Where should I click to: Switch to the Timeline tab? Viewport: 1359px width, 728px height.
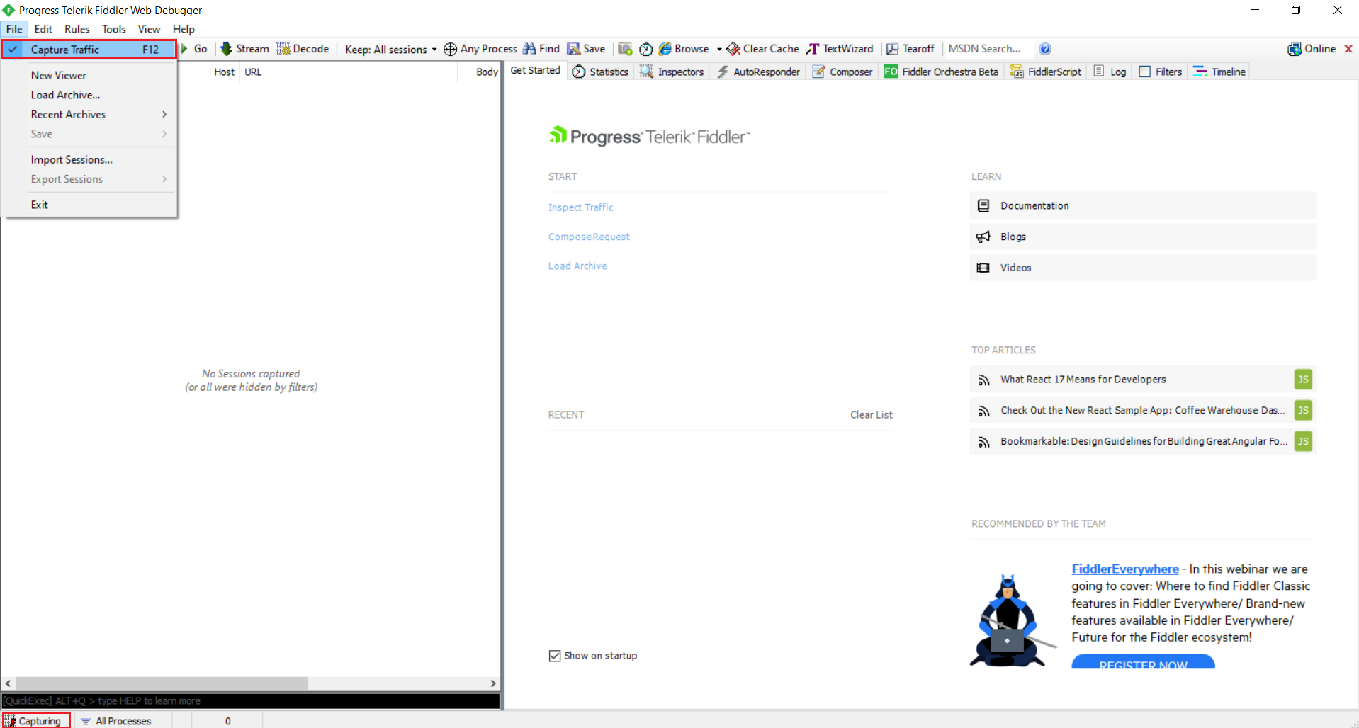tap(1219, 72)
